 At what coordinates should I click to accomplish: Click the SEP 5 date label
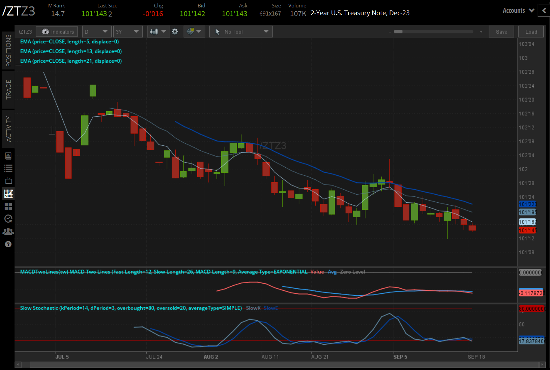click(400, 357)
